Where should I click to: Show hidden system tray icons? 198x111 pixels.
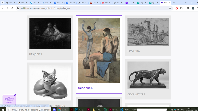pyautogui.click(x=169, y=110)
